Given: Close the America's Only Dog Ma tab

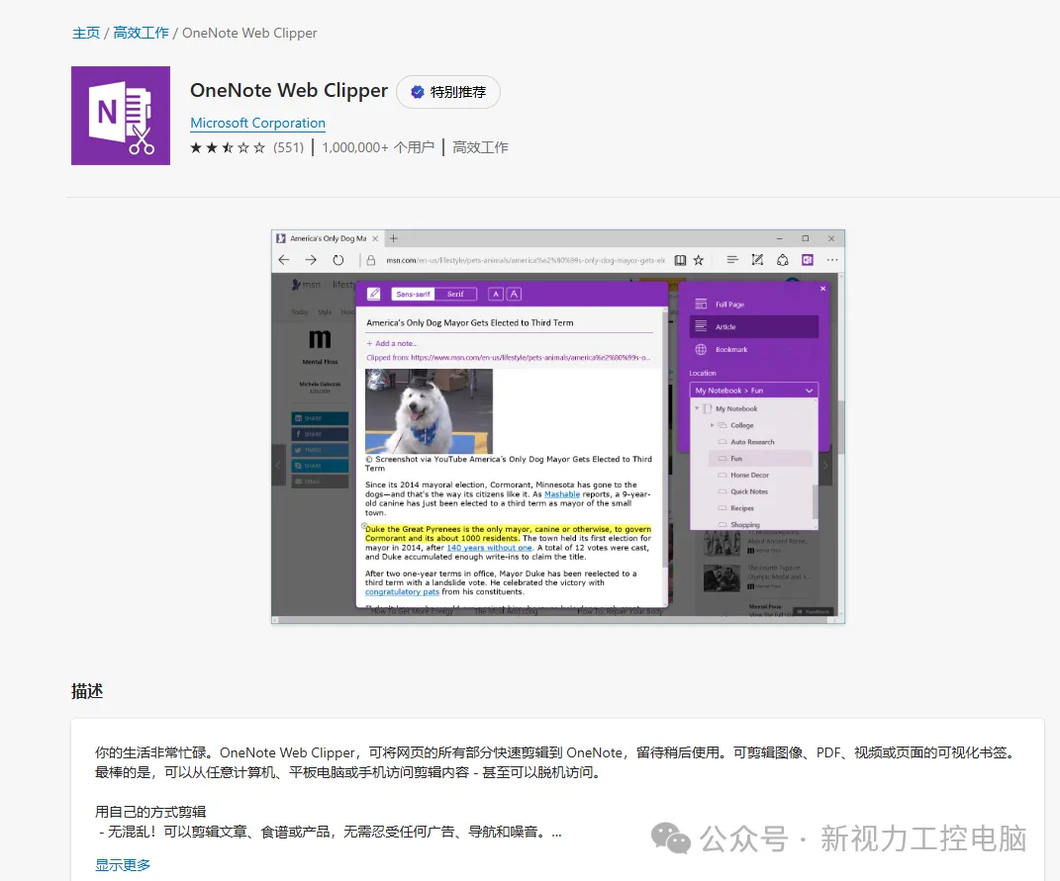Looking at the screenshot, I should [x=375, y=238].
